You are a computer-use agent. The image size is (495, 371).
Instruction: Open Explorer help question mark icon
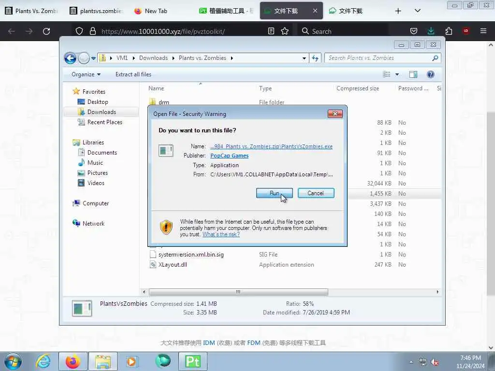tap(431, 74)
